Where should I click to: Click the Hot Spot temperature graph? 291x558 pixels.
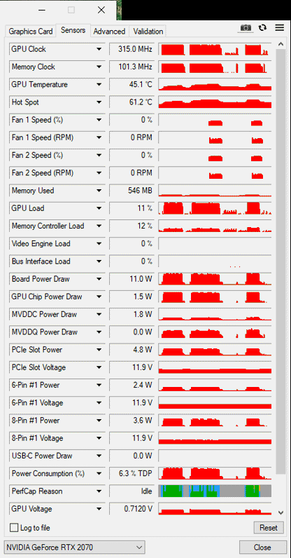(x=215, y=102)
